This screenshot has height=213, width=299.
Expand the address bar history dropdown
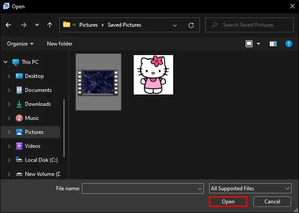tap(174, 25)
